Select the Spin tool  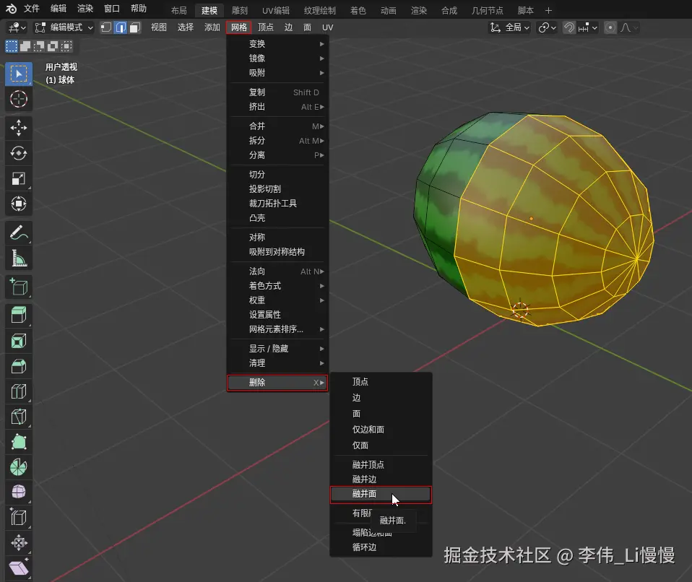point(19,467)
